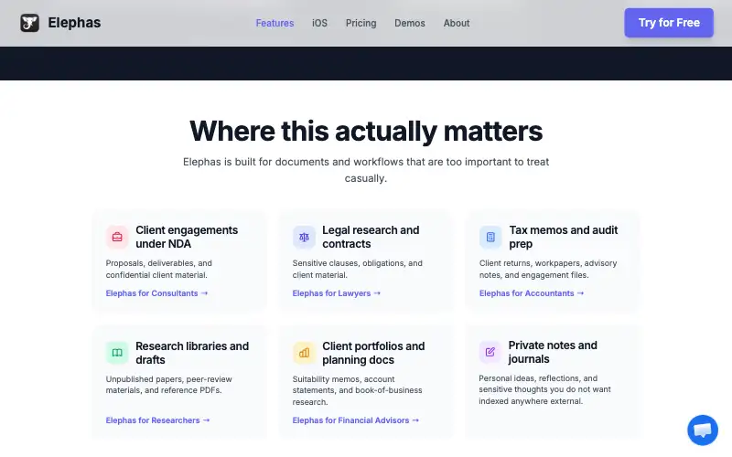Click the 'Elephas is built for documents' subtitle
This screenshot has width=732, height=457.
(366, 170)
